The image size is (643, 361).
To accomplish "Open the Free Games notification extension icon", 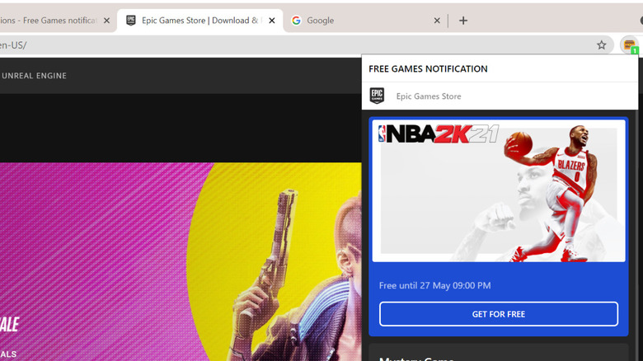I will (630, 45).
